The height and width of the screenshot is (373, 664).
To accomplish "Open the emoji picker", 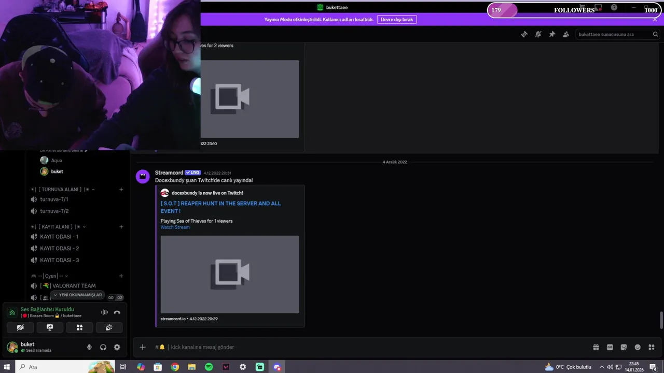I will pyautogui.click(x=638, y=347).
